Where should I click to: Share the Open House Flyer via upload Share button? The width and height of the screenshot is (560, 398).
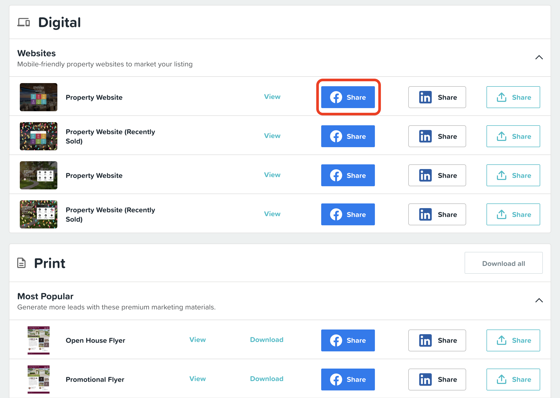(513, 340)
